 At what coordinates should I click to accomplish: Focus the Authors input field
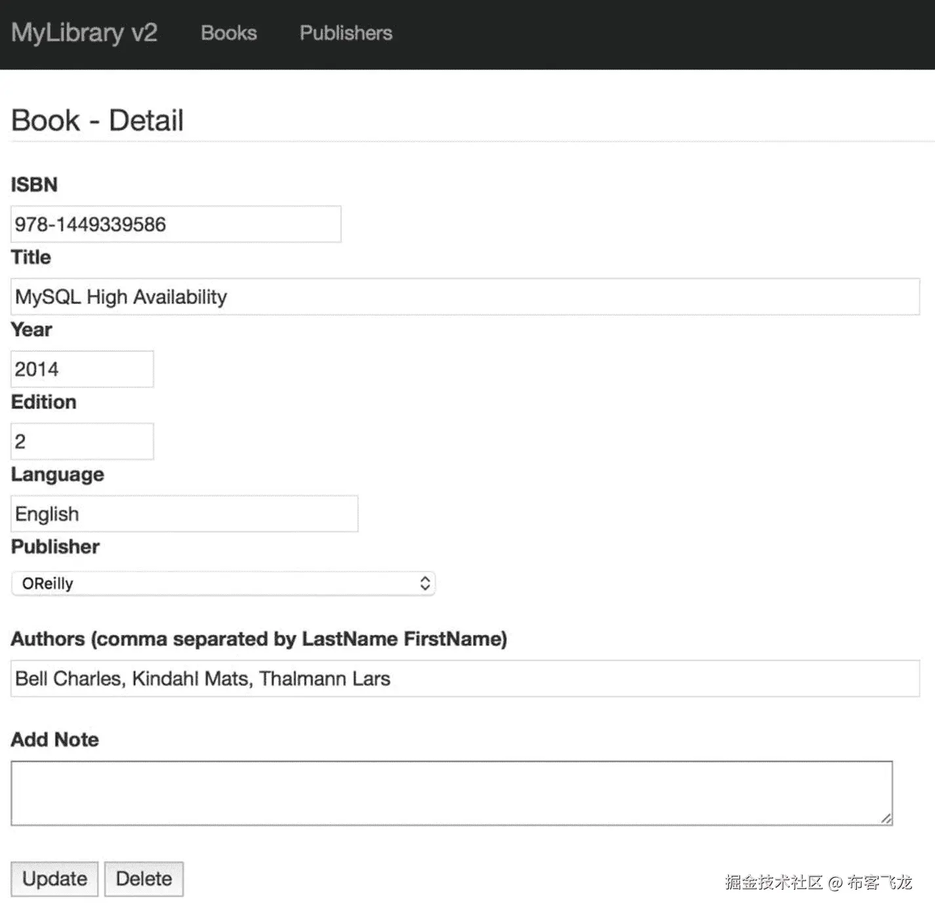tap(465, 678)
